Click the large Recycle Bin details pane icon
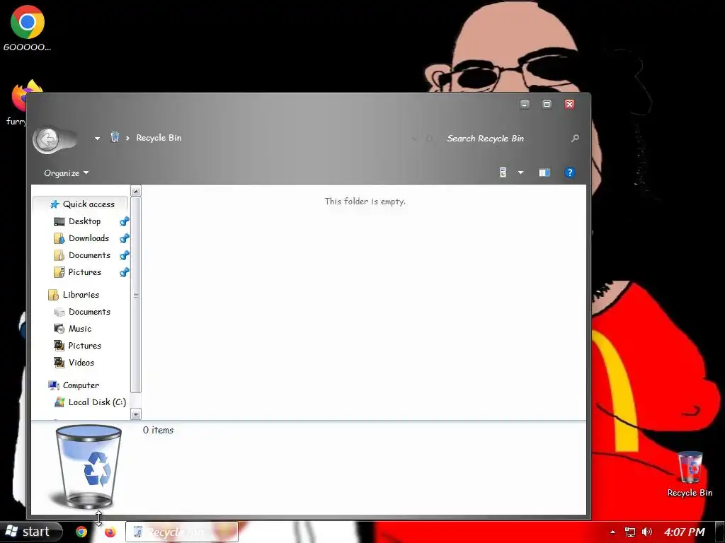 point(86,467)
